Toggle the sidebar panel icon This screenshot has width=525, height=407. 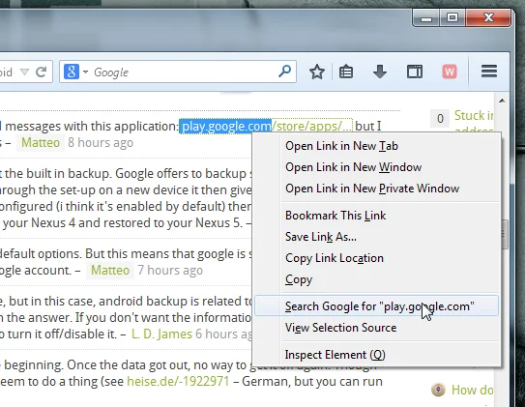415,72
